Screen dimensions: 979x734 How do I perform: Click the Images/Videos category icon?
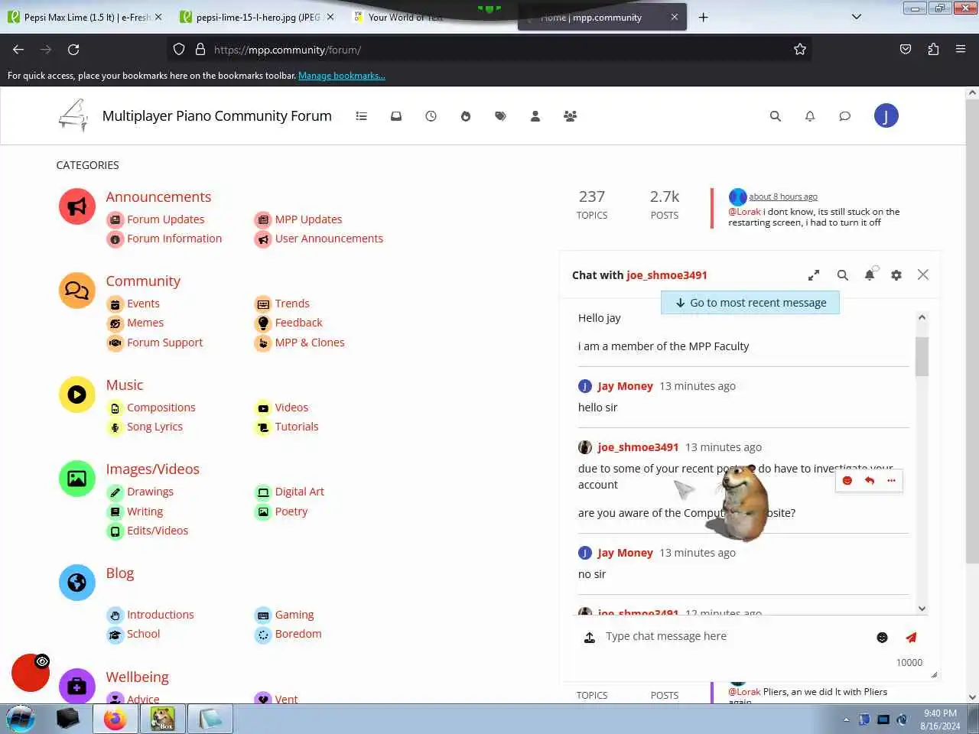pos(77,479)
